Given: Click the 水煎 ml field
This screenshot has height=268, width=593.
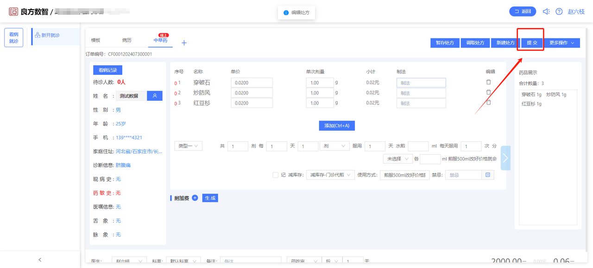Looking at the screenshot, I should 418,146.
